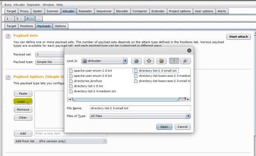Click the Start attack button
The width and height of the screenshot is (256, 156).
coord(238,36)
